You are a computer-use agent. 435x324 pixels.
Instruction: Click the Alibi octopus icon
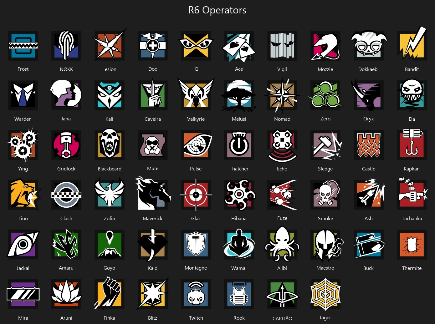point(282,244)
